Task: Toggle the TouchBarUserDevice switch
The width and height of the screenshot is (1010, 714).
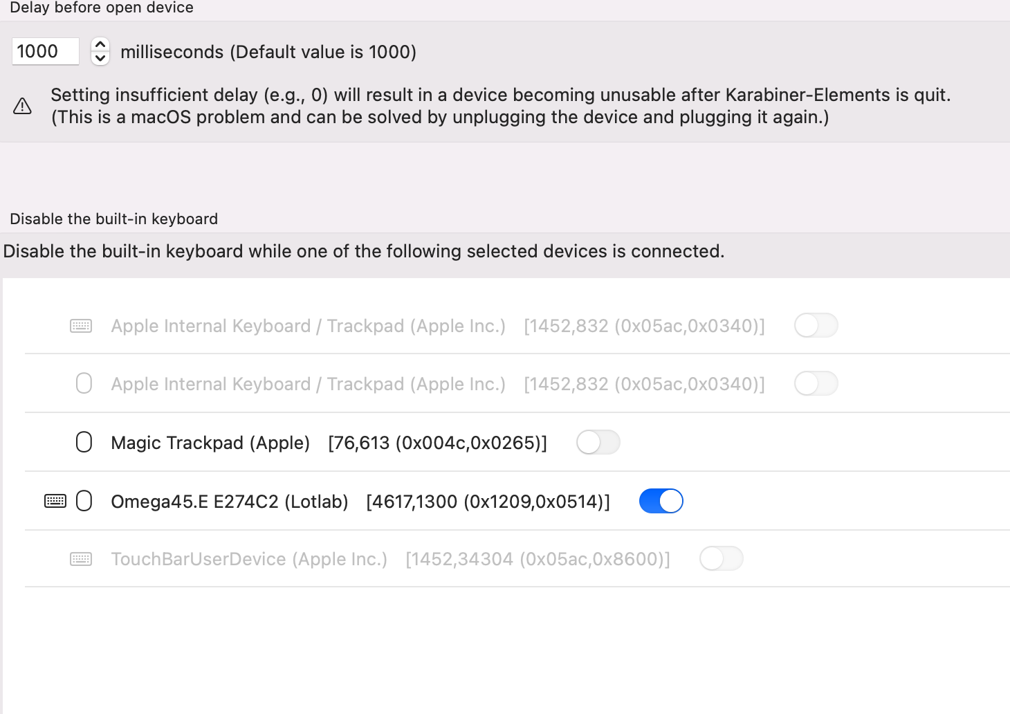Action: 721,558
